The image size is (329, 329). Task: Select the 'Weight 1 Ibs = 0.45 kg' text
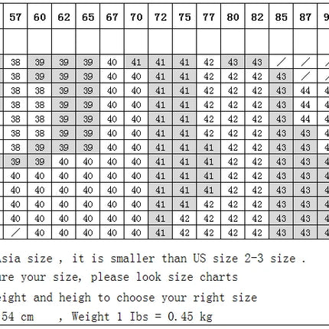(142, 317)
